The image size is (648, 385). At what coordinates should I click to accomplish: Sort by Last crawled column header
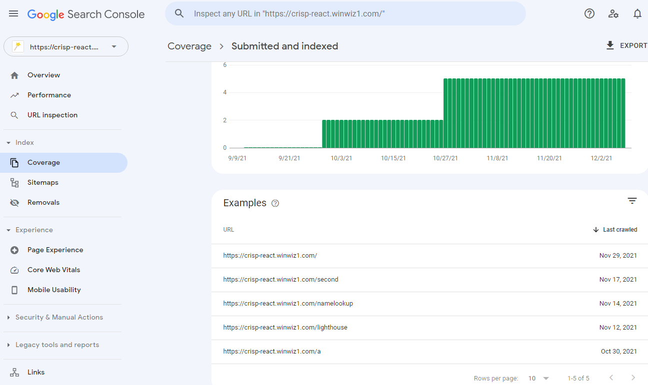point(620,230)
